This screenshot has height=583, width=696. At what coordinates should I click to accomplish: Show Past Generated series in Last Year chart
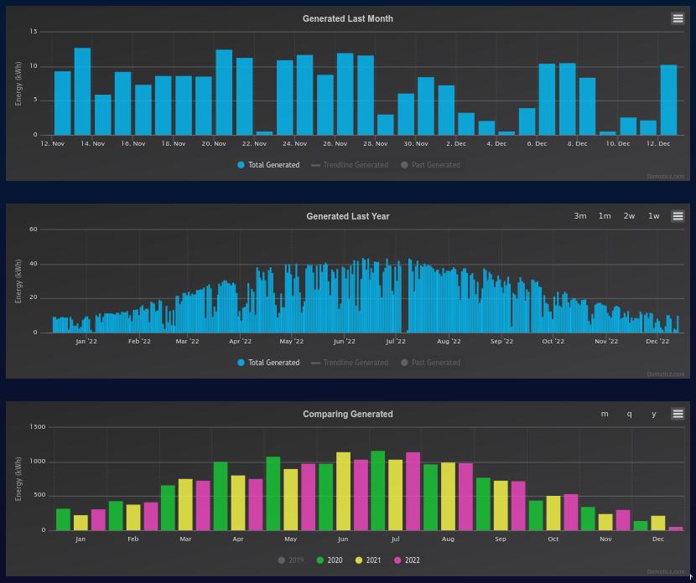click(430, 363)
